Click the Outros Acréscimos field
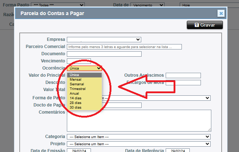 (x=183, y=75)
